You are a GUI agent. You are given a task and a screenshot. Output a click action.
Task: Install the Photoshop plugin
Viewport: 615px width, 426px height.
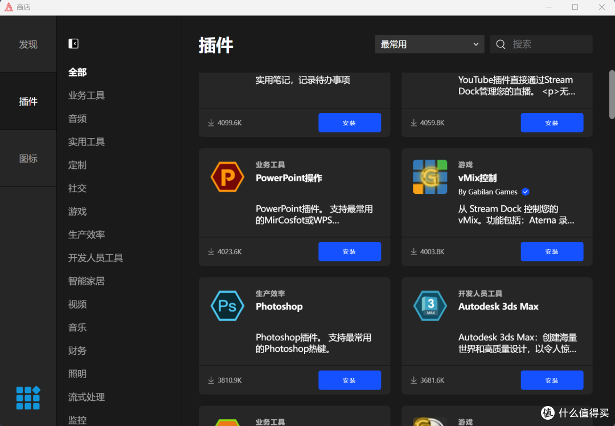tap(350, 380)
